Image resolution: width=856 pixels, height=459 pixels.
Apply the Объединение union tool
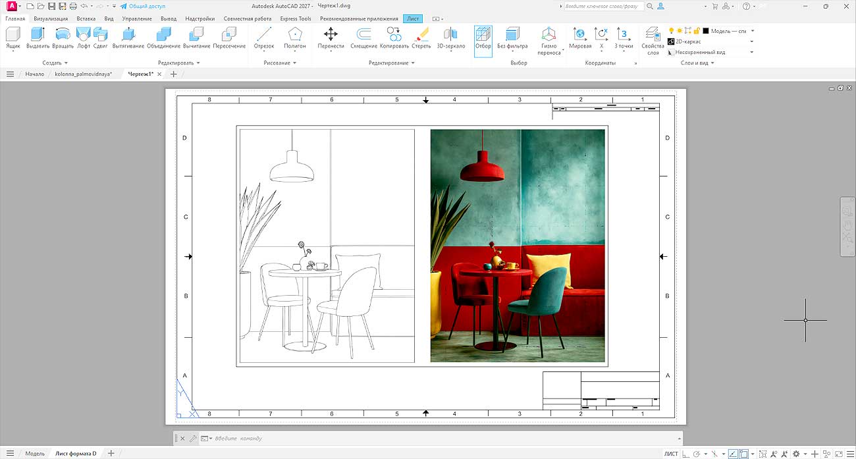(163, 38)
